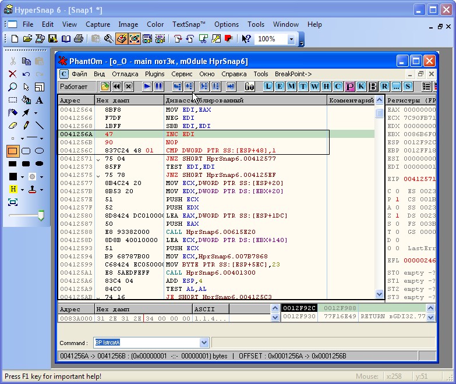Click the 'BreakPoint->' menu item

tap(293, 74)
